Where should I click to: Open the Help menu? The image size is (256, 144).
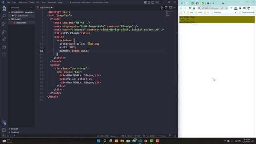[x=60, y=2]
